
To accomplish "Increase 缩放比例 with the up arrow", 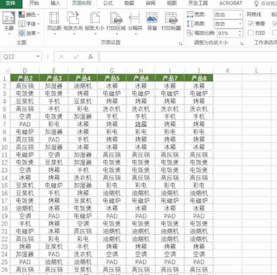I will (x=240, y=32).
